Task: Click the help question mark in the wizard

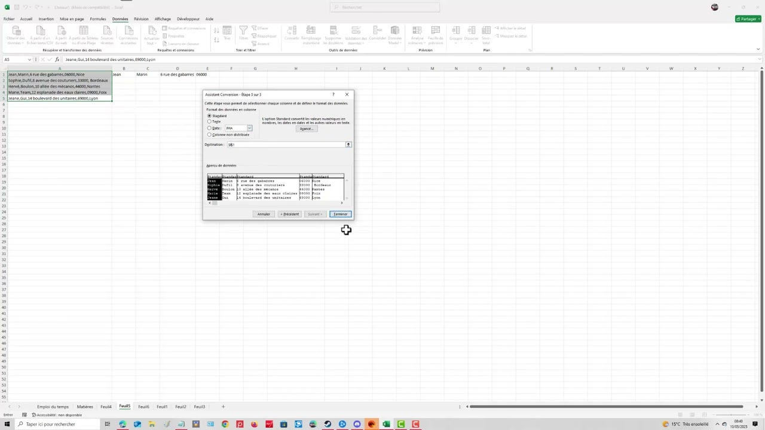Action: tap(333, 94)
